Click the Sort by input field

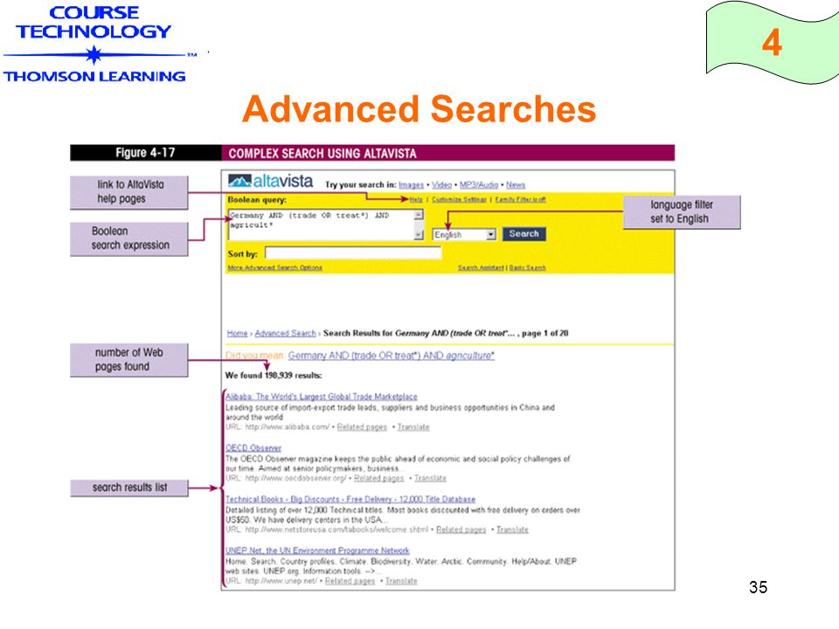[353, 253]
